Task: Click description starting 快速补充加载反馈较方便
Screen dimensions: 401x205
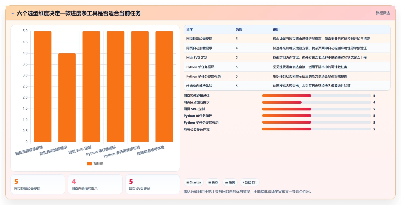Action: [320, 48]
